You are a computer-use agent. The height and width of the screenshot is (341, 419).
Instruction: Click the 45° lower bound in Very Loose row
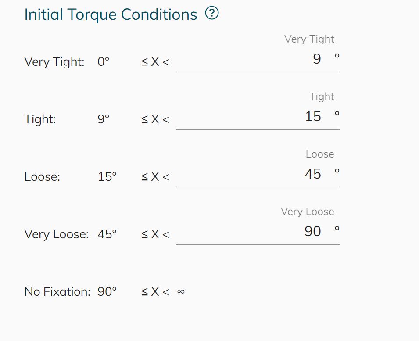point(107,234)
